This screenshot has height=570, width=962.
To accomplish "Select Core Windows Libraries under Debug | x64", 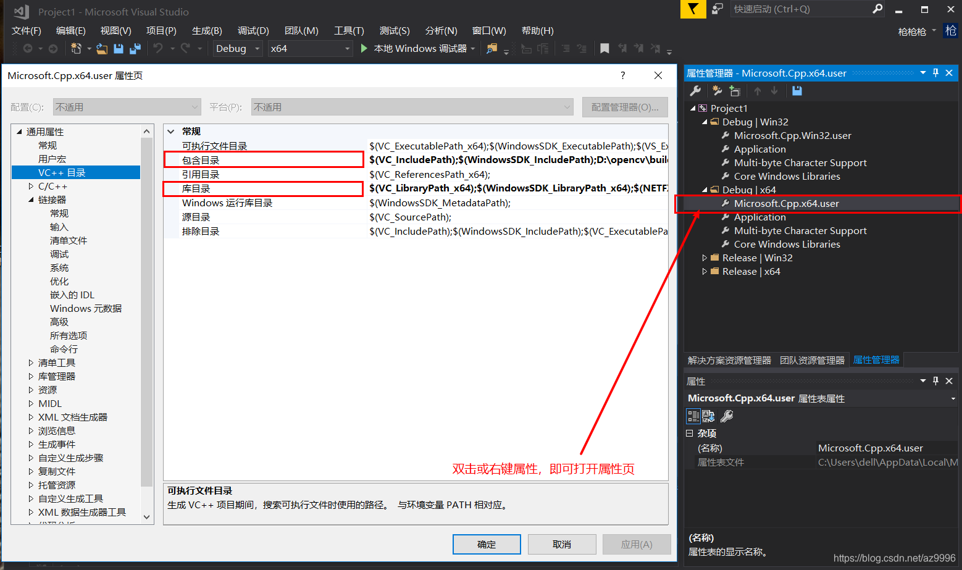I will [x=787, y=244].
